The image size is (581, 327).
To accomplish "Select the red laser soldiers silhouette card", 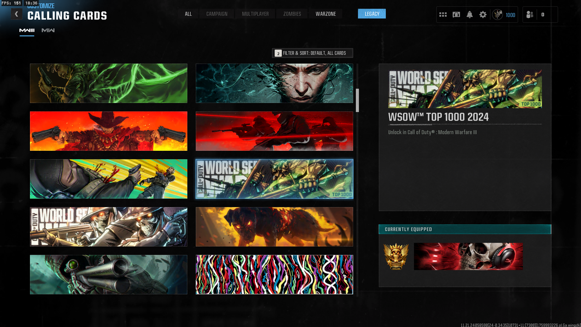I will (x=274, y=131).
